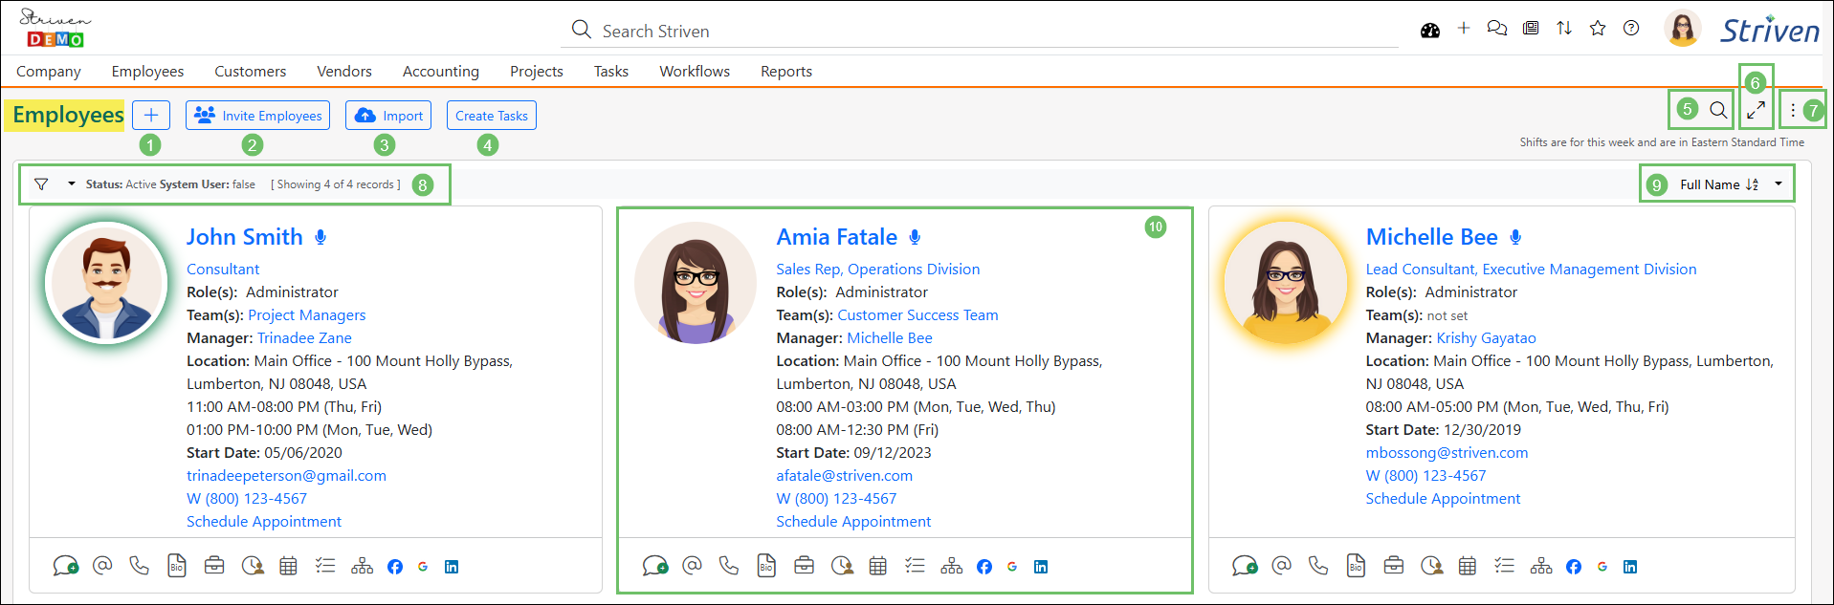The image size is (1834, 605).
Task: Click John Smith's profile picture
Action: (x=106, y=283)
